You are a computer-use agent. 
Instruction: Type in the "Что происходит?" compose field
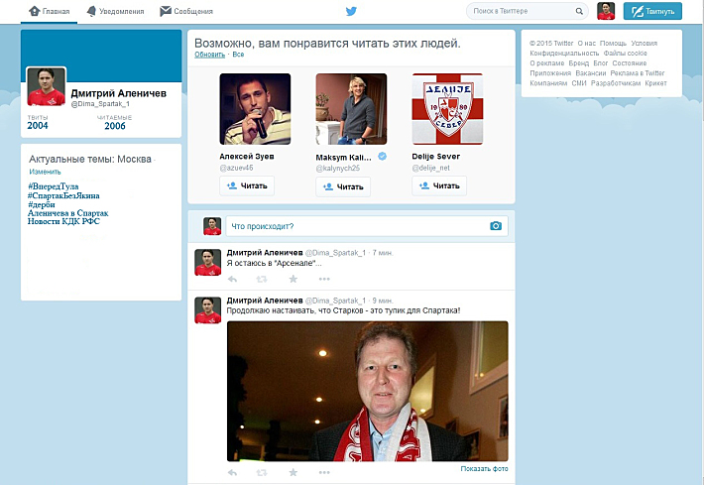(352, 226)
